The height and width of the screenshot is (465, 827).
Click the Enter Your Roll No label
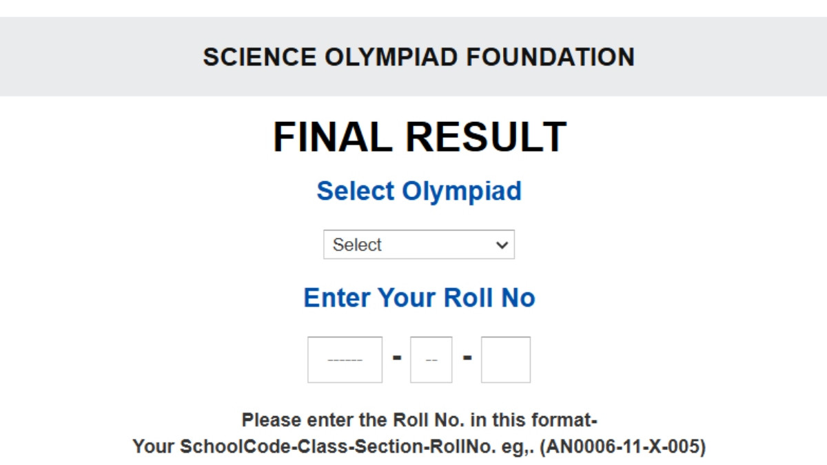[418, 298]
